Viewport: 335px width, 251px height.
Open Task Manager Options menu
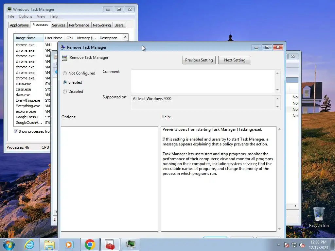(26, 16)
